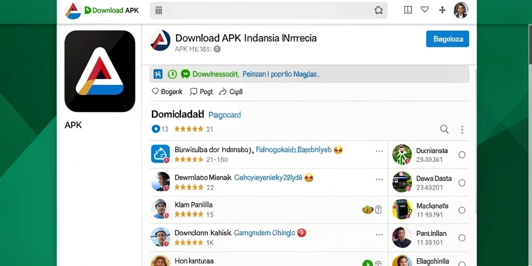Screen dimensions: 532x266
Task: Click Hon kanturaa name text
Action: [x=194, y=261]
